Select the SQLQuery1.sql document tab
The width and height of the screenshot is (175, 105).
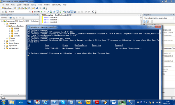coord(57,15)
